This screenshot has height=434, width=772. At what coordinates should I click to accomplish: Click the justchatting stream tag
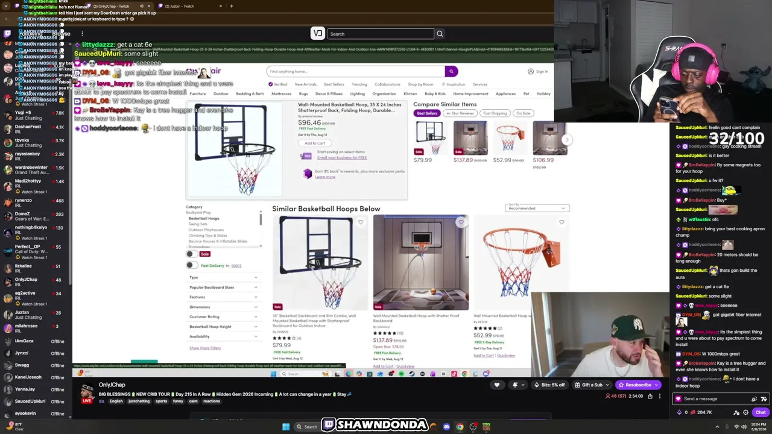(x=139, y=401)
